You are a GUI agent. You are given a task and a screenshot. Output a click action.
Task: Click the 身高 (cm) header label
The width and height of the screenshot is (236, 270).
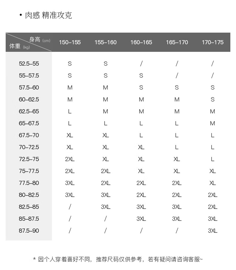tap(39, 40)
